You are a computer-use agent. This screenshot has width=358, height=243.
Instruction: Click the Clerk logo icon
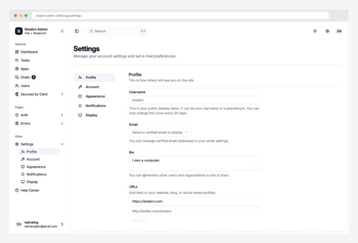[17, 94]
